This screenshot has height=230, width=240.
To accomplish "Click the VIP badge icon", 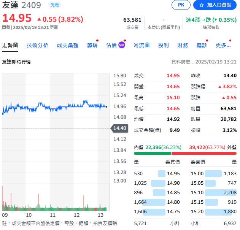I will tap(122, 45).
